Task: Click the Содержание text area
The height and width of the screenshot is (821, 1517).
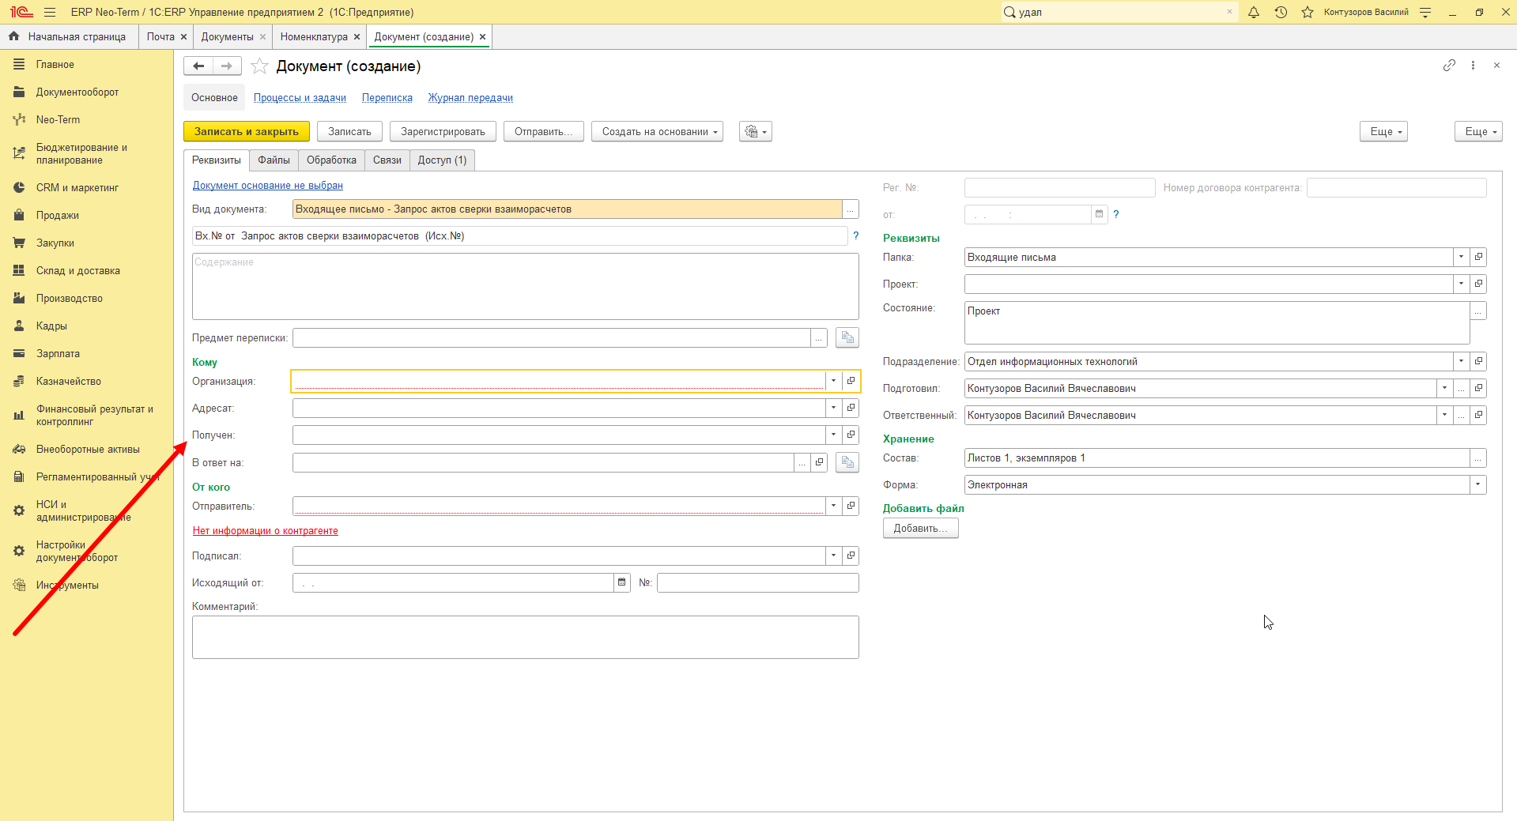Action: pyautogui.click(x=526, y=286)
